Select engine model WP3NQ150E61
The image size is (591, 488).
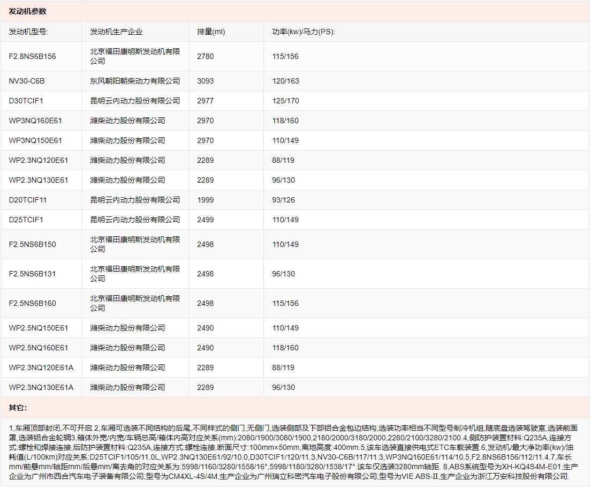[35, 140]
